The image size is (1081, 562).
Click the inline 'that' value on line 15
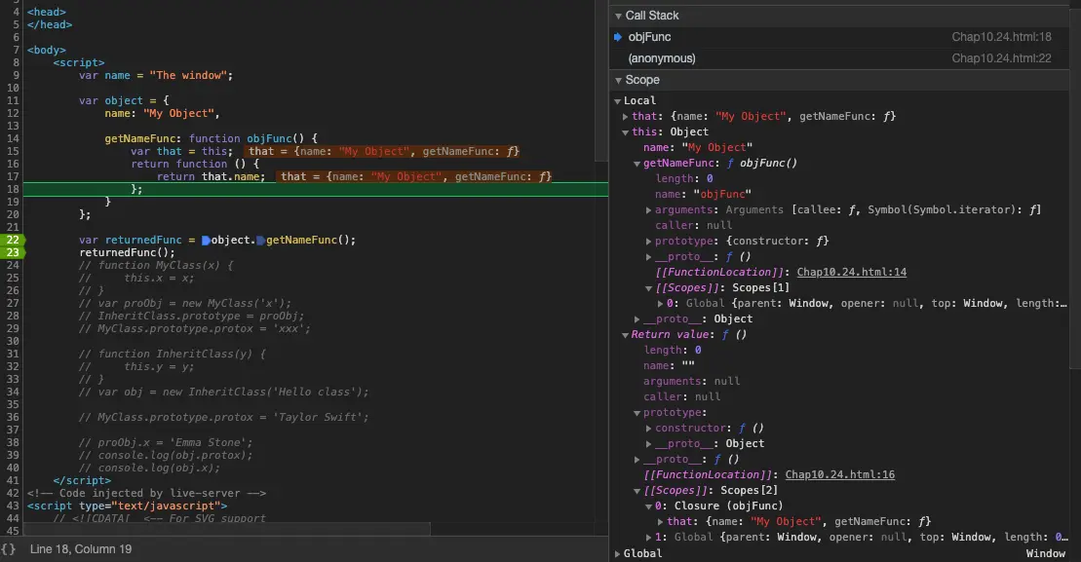384,152
